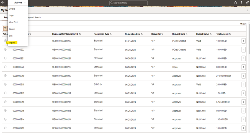This screenshot has height=133, width=250.
Task: Switch to the Keyword Search tab
Action: [x=34, y=17]
